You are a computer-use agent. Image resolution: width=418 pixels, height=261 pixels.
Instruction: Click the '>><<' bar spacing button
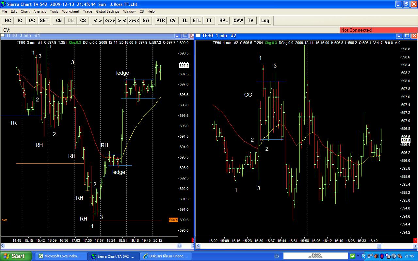coord(134,21)
